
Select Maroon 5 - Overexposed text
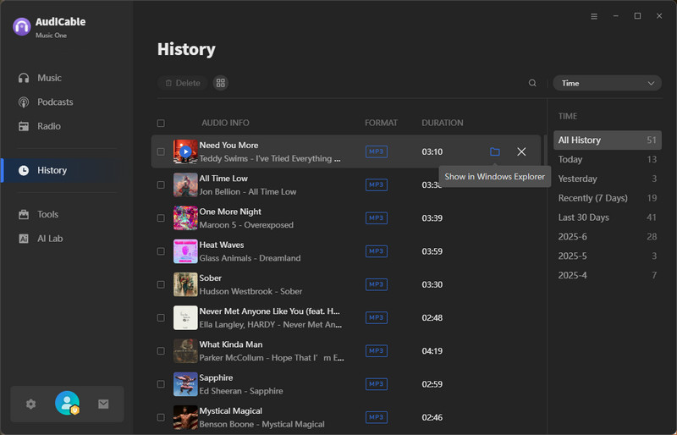point(246,225)
